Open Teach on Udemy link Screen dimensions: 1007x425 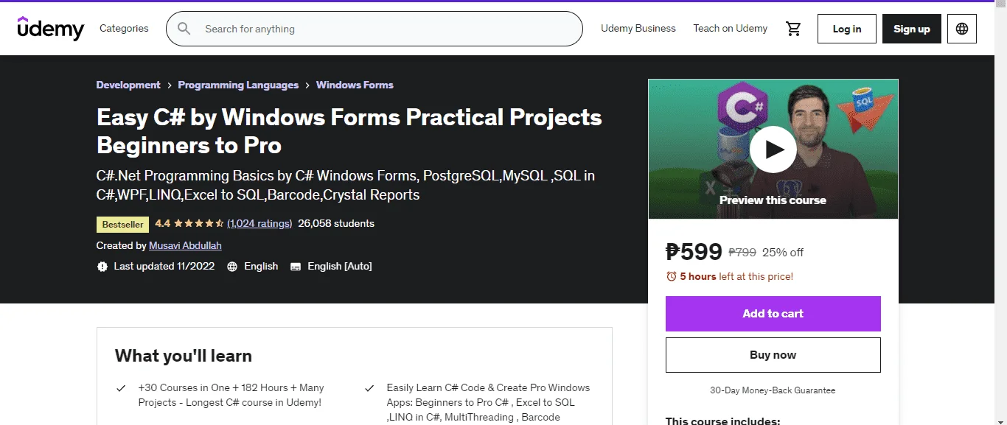tap(730, 28)
